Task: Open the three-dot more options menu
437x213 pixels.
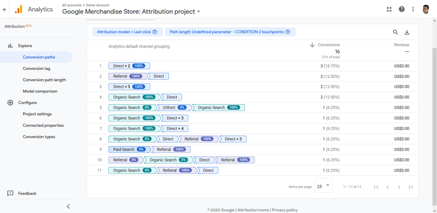Action: pos(413,9)
